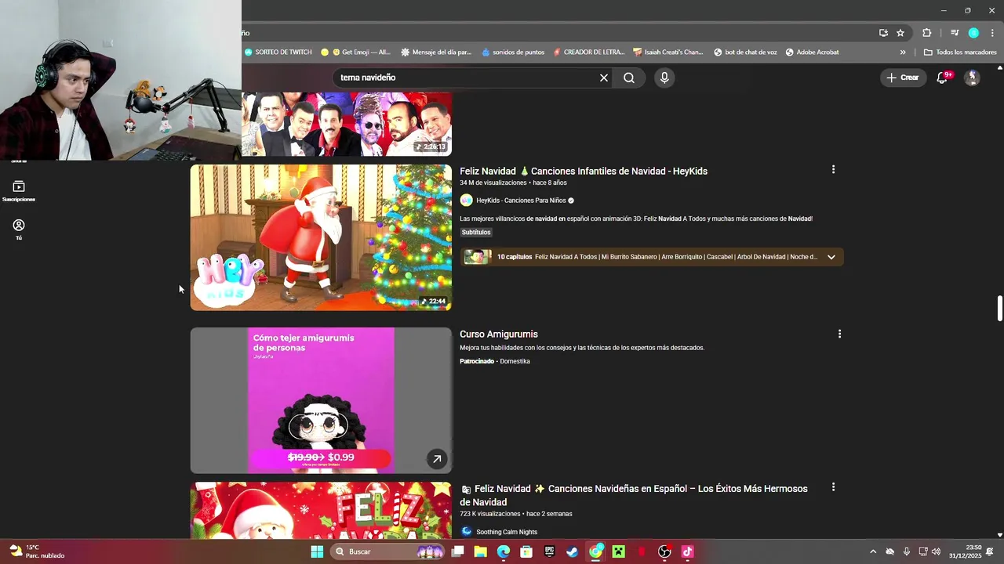Image resolution: width=1004 pixels, height=564 pixels.
Task: Open Suscripciones in sidebar
Action: [19, 191]
